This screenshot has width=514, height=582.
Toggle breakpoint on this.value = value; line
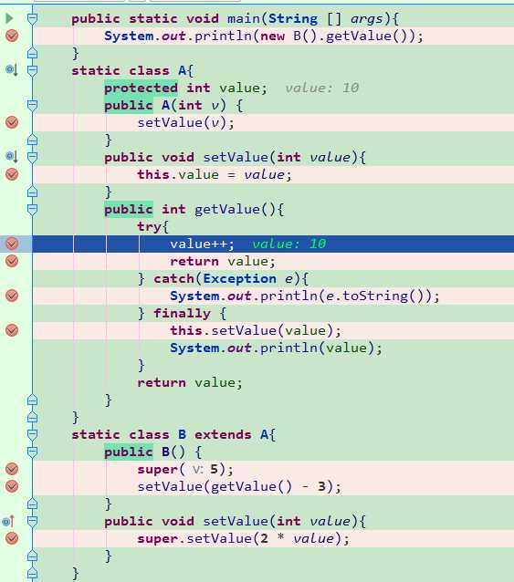[x=12, y=174]
